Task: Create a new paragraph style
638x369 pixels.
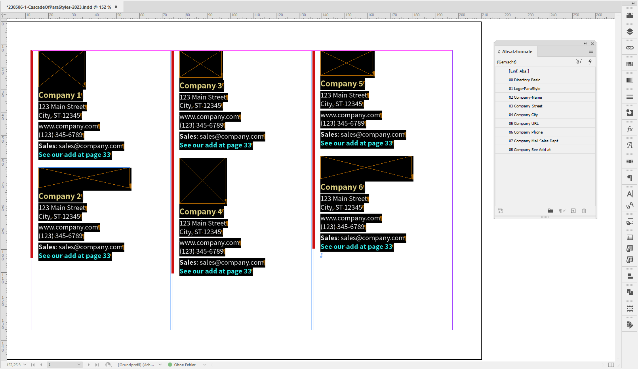Action: click(573, 211)
